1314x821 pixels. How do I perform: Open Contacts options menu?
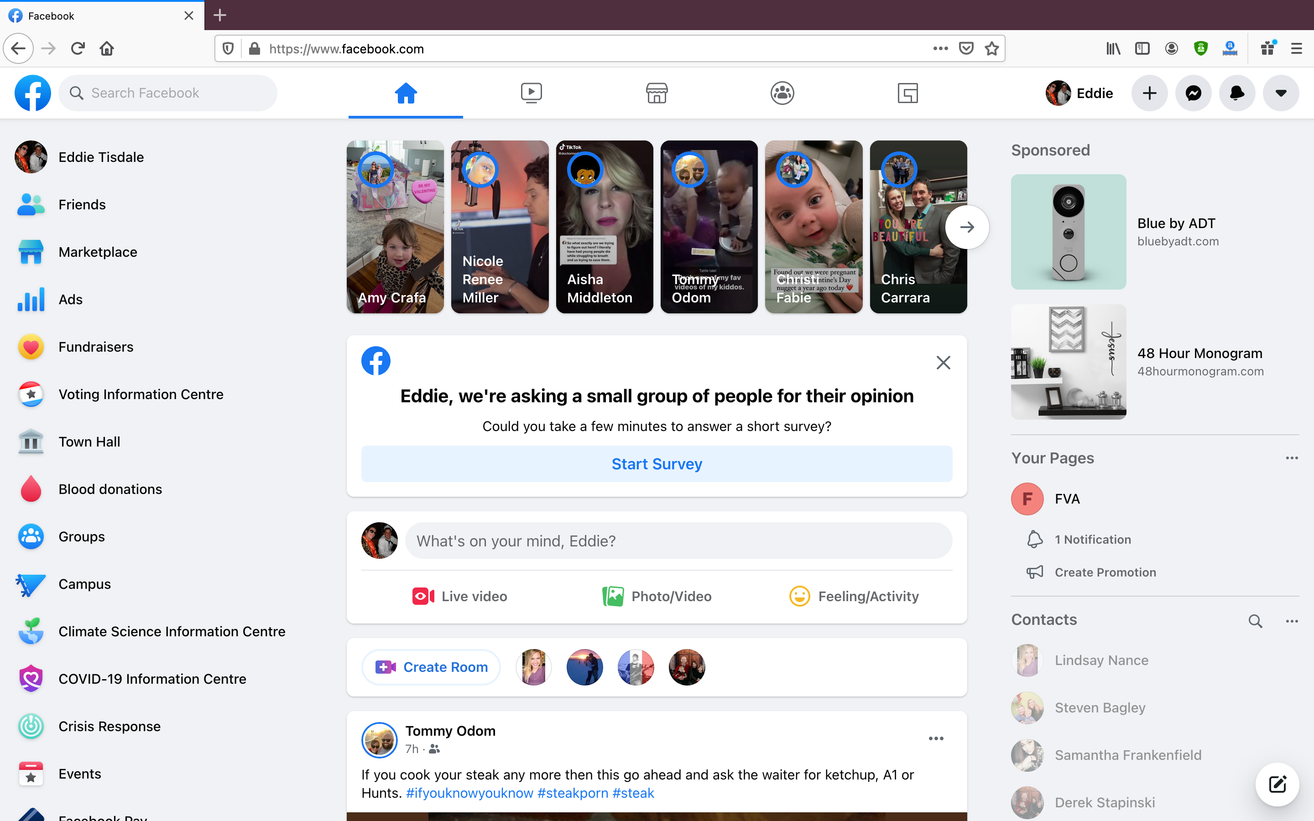click(1292, 621)
